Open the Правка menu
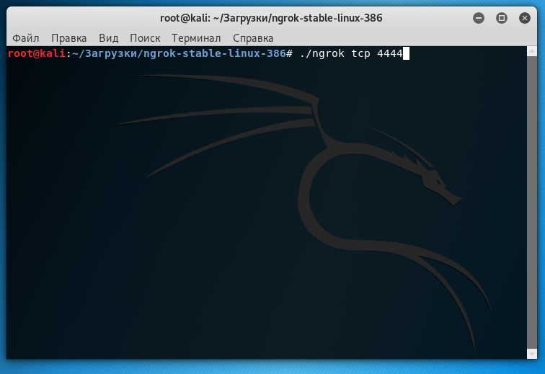The height and width of the screenshot is (374, 545). click(69, 37)
